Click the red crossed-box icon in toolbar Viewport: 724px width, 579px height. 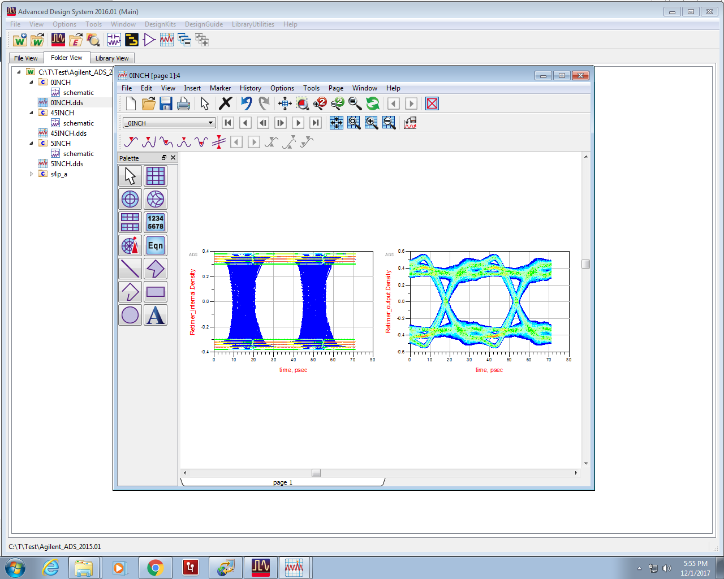pyautogui.click(x=432, y=103)
